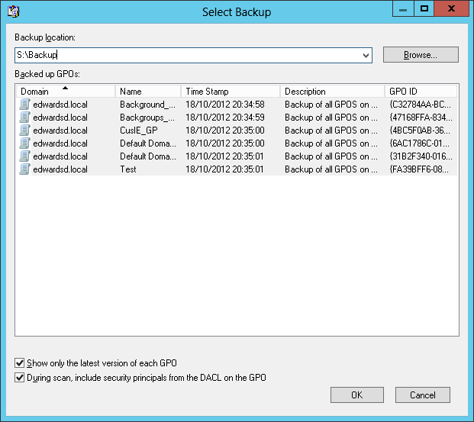Toggle include security principals from DACL checkbox
The width and height of the screenshot is (474, 422).
coord(20,377)
